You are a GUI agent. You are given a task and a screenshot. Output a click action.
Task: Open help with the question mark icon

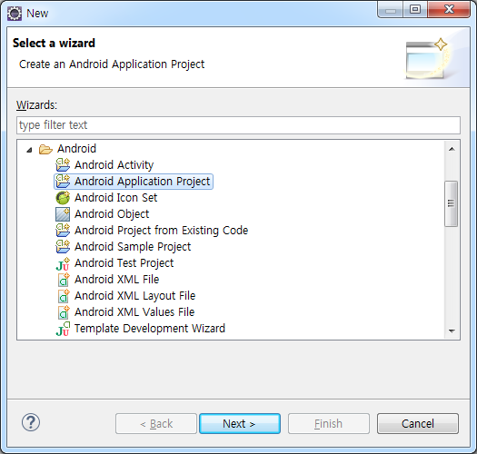(x=31, y=422)
